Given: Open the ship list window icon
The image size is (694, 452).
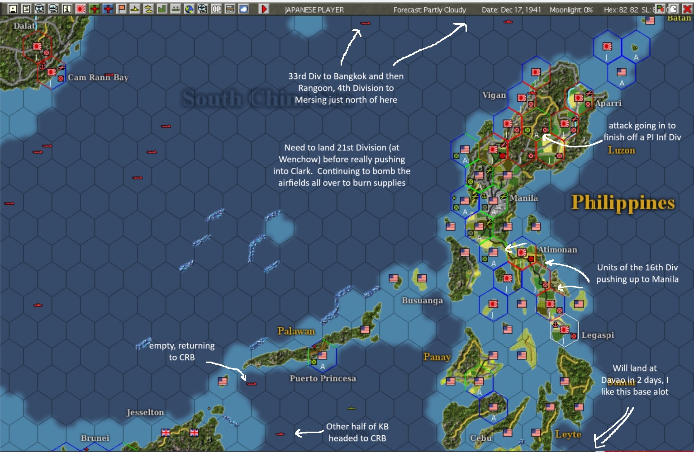Looking at the screenshot, I should coord(53,9).
